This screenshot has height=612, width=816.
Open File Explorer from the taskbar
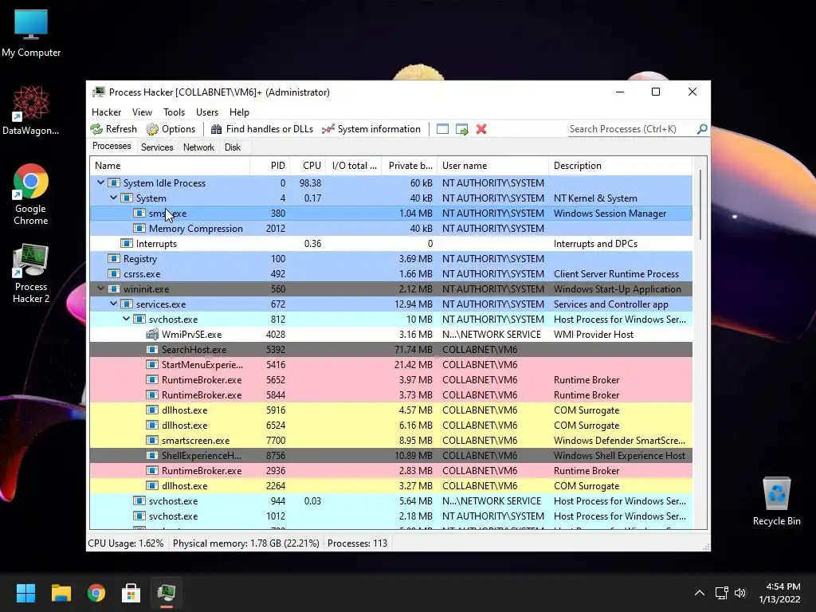pyautogui.click(x=61, y=593)
